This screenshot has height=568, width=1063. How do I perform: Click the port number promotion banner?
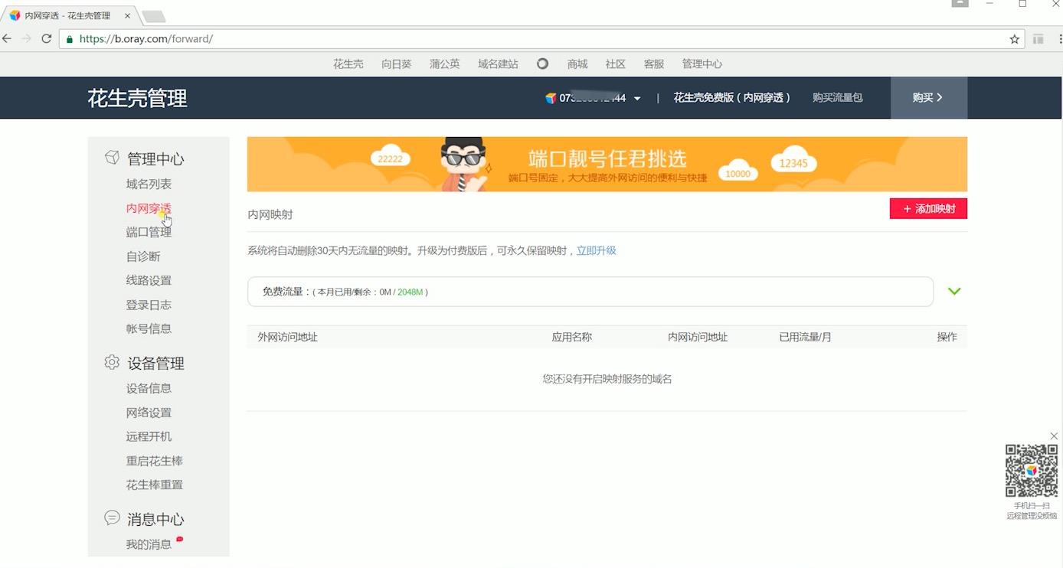click(x=607, y=165)
